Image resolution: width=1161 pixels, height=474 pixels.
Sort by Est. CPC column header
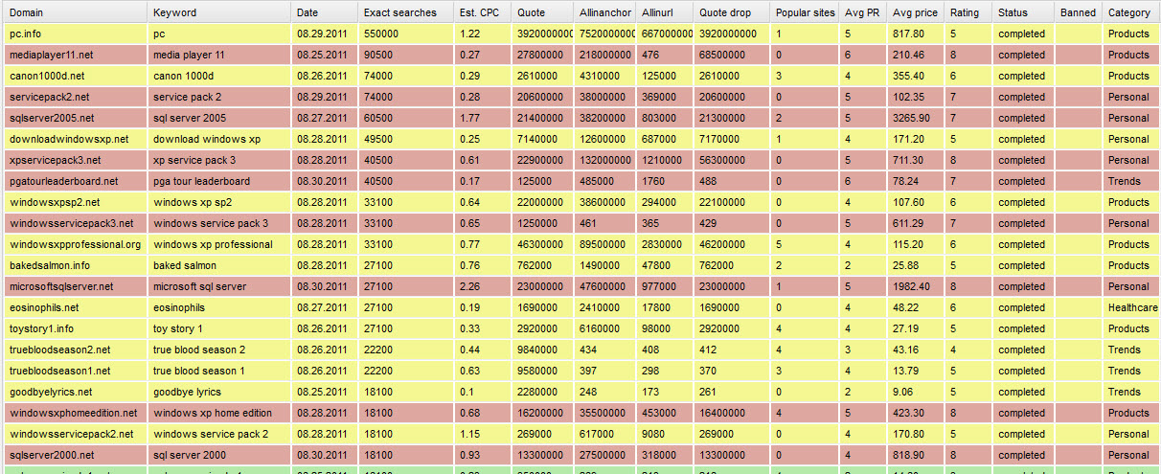482,12
